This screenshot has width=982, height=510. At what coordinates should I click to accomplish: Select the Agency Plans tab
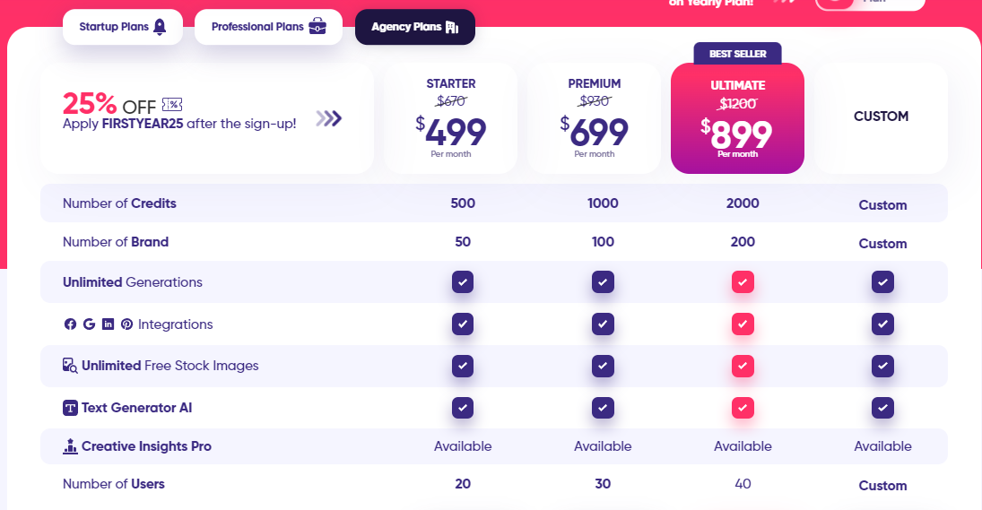point(415,27)
